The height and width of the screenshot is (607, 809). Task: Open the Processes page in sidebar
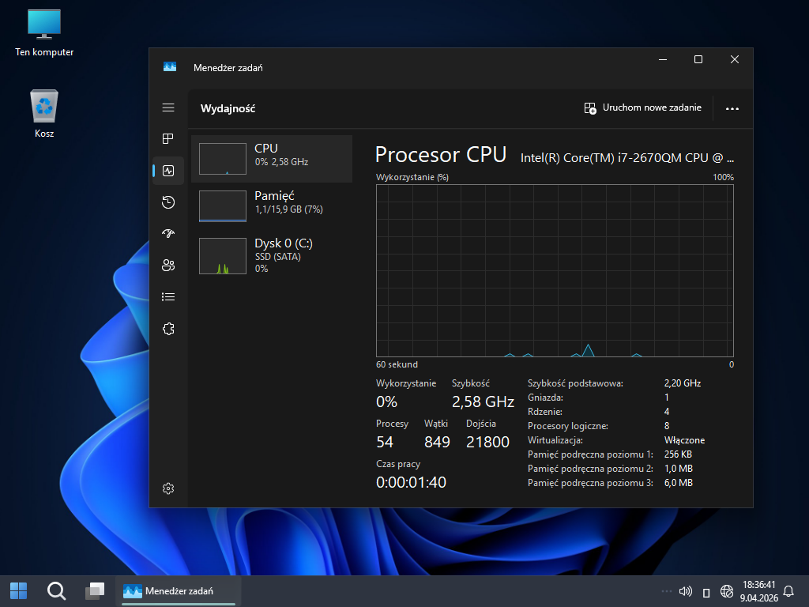[x=167, y=139]
